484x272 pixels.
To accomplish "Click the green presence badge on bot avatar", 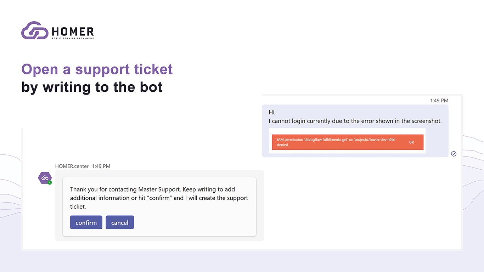I will point(50,182).
